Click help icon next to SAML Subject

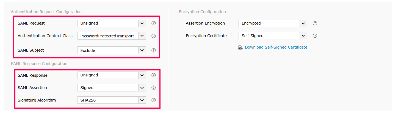tap(154, 50)
